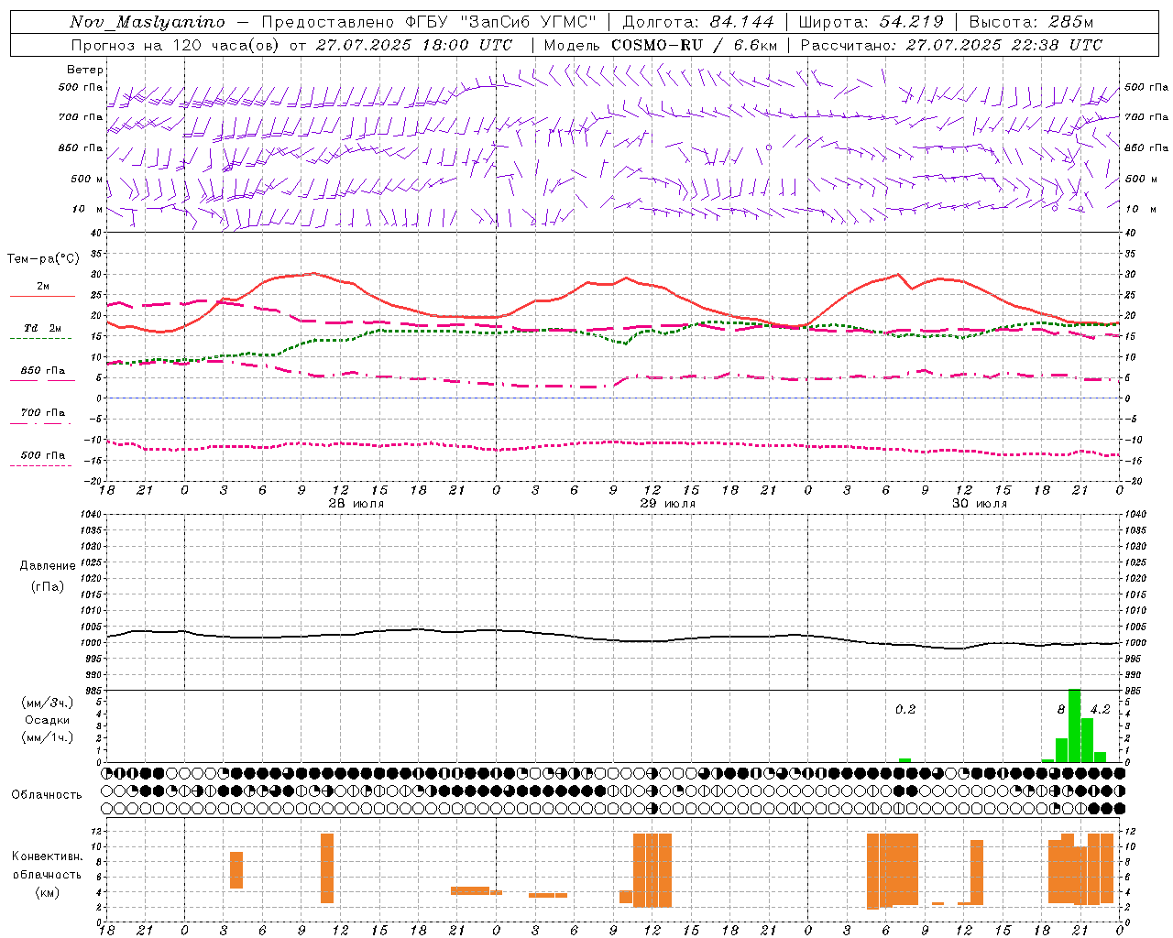Click the 700 гПа temperature legend entry
The width and height of the screenshot is (1173, 938).
pos(43,413)
